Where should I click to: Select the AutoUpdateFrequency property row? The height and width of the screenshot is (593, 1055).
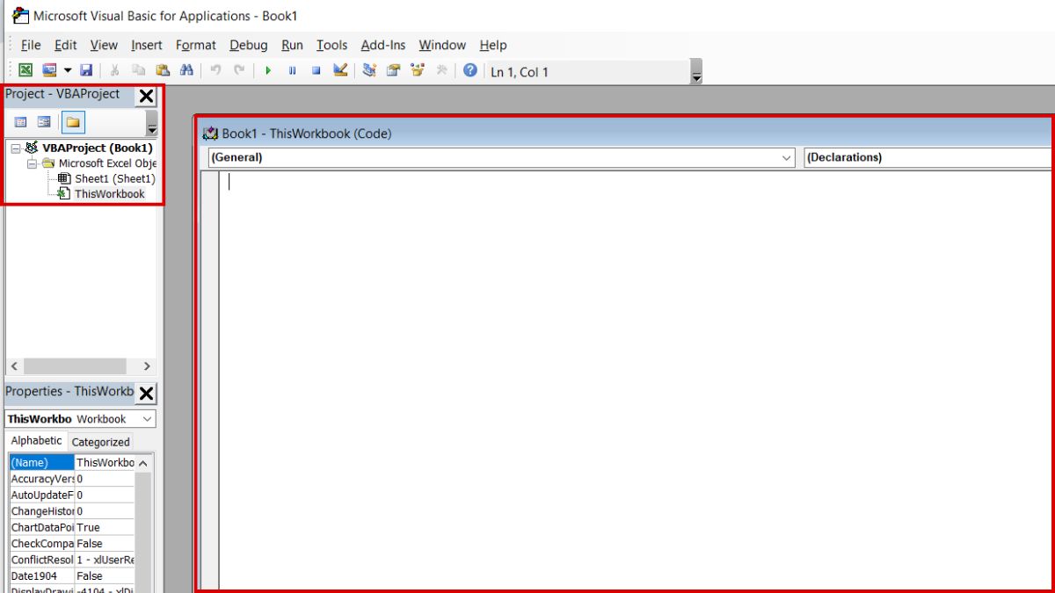click(x=72, y=495)
